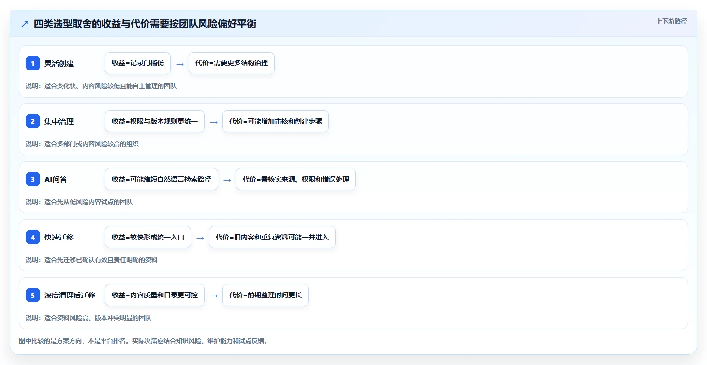The image size is (707, 365).
Task: Click the 代价=旧内容和重复资料可能一并进入 chip
Action: 272,237
